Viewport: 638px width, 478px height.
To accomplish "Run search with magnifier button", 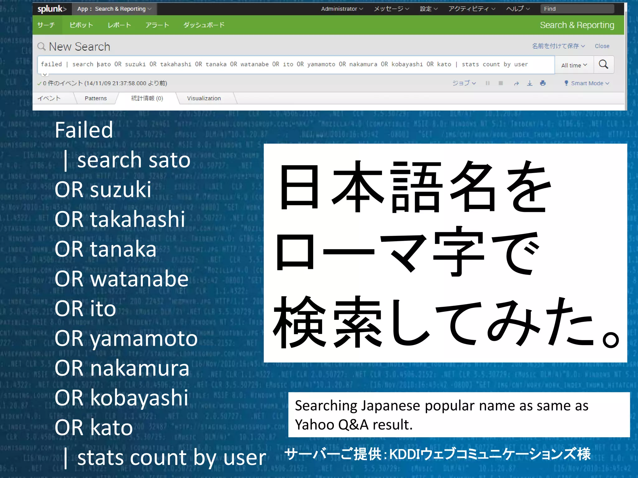I will [604, 65].
